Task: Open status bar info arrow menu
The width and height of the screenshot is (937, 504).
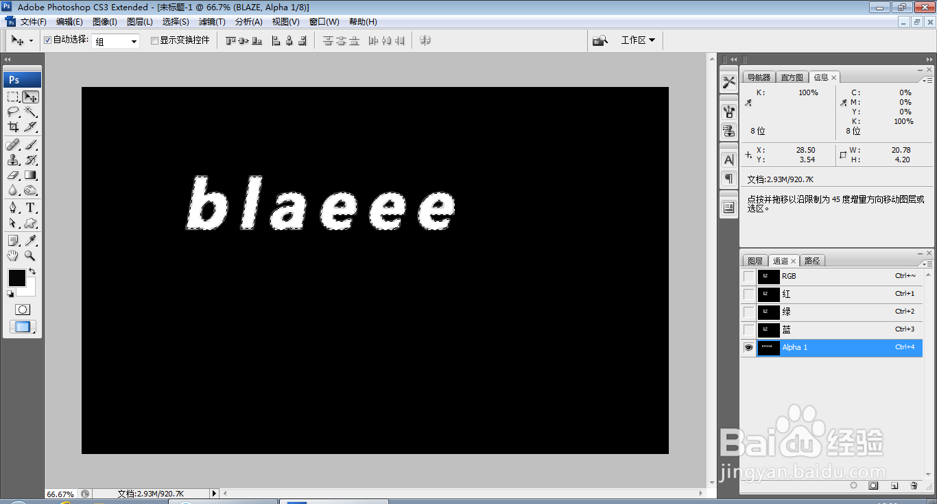Action: (214, 493)
